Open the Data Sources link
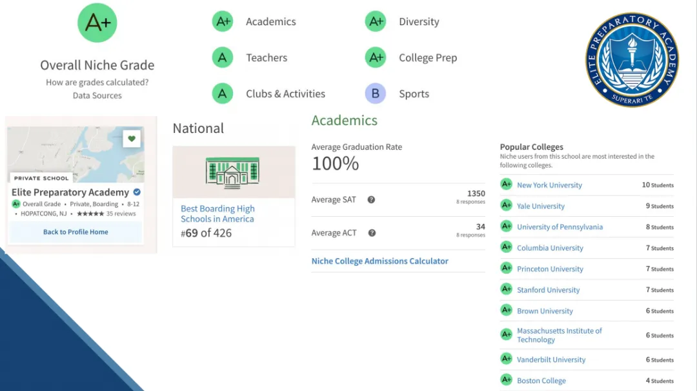This screenshot has width=697, height=391. tap(97, 95)
